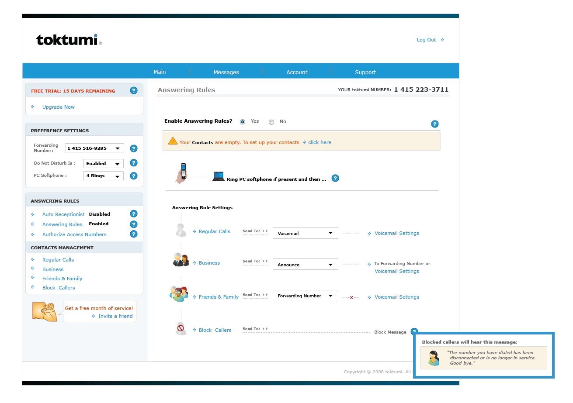Click the red x connector in Friends & Family row
573x403 pixels.
pyautogui.click(x=351, y=297)
